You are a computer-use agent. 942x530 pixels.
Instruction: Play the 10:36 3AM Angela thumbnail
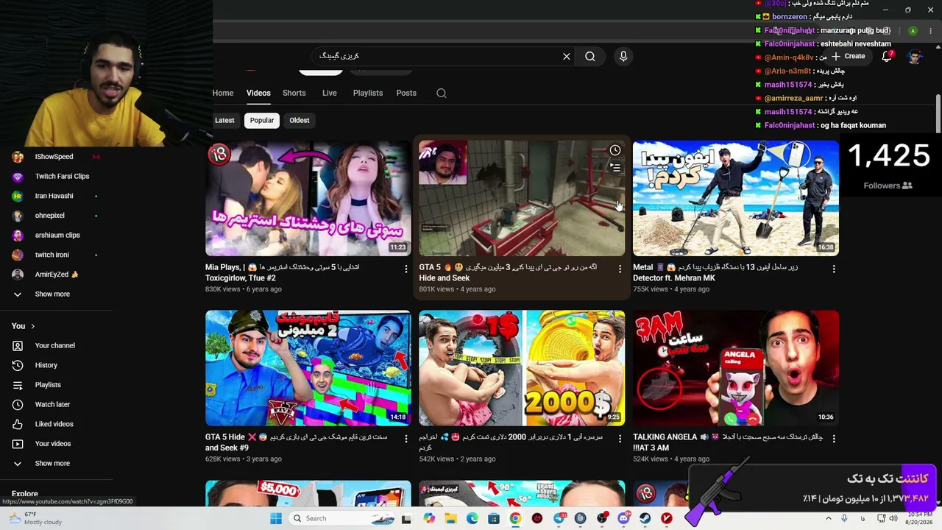tap(736, 368)
